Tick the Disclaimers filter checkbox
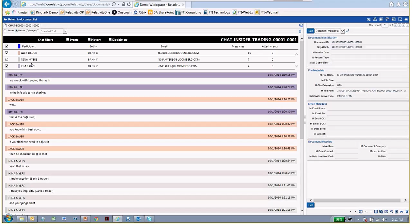This screenshot has height=224, width=412. pos(110,39)
